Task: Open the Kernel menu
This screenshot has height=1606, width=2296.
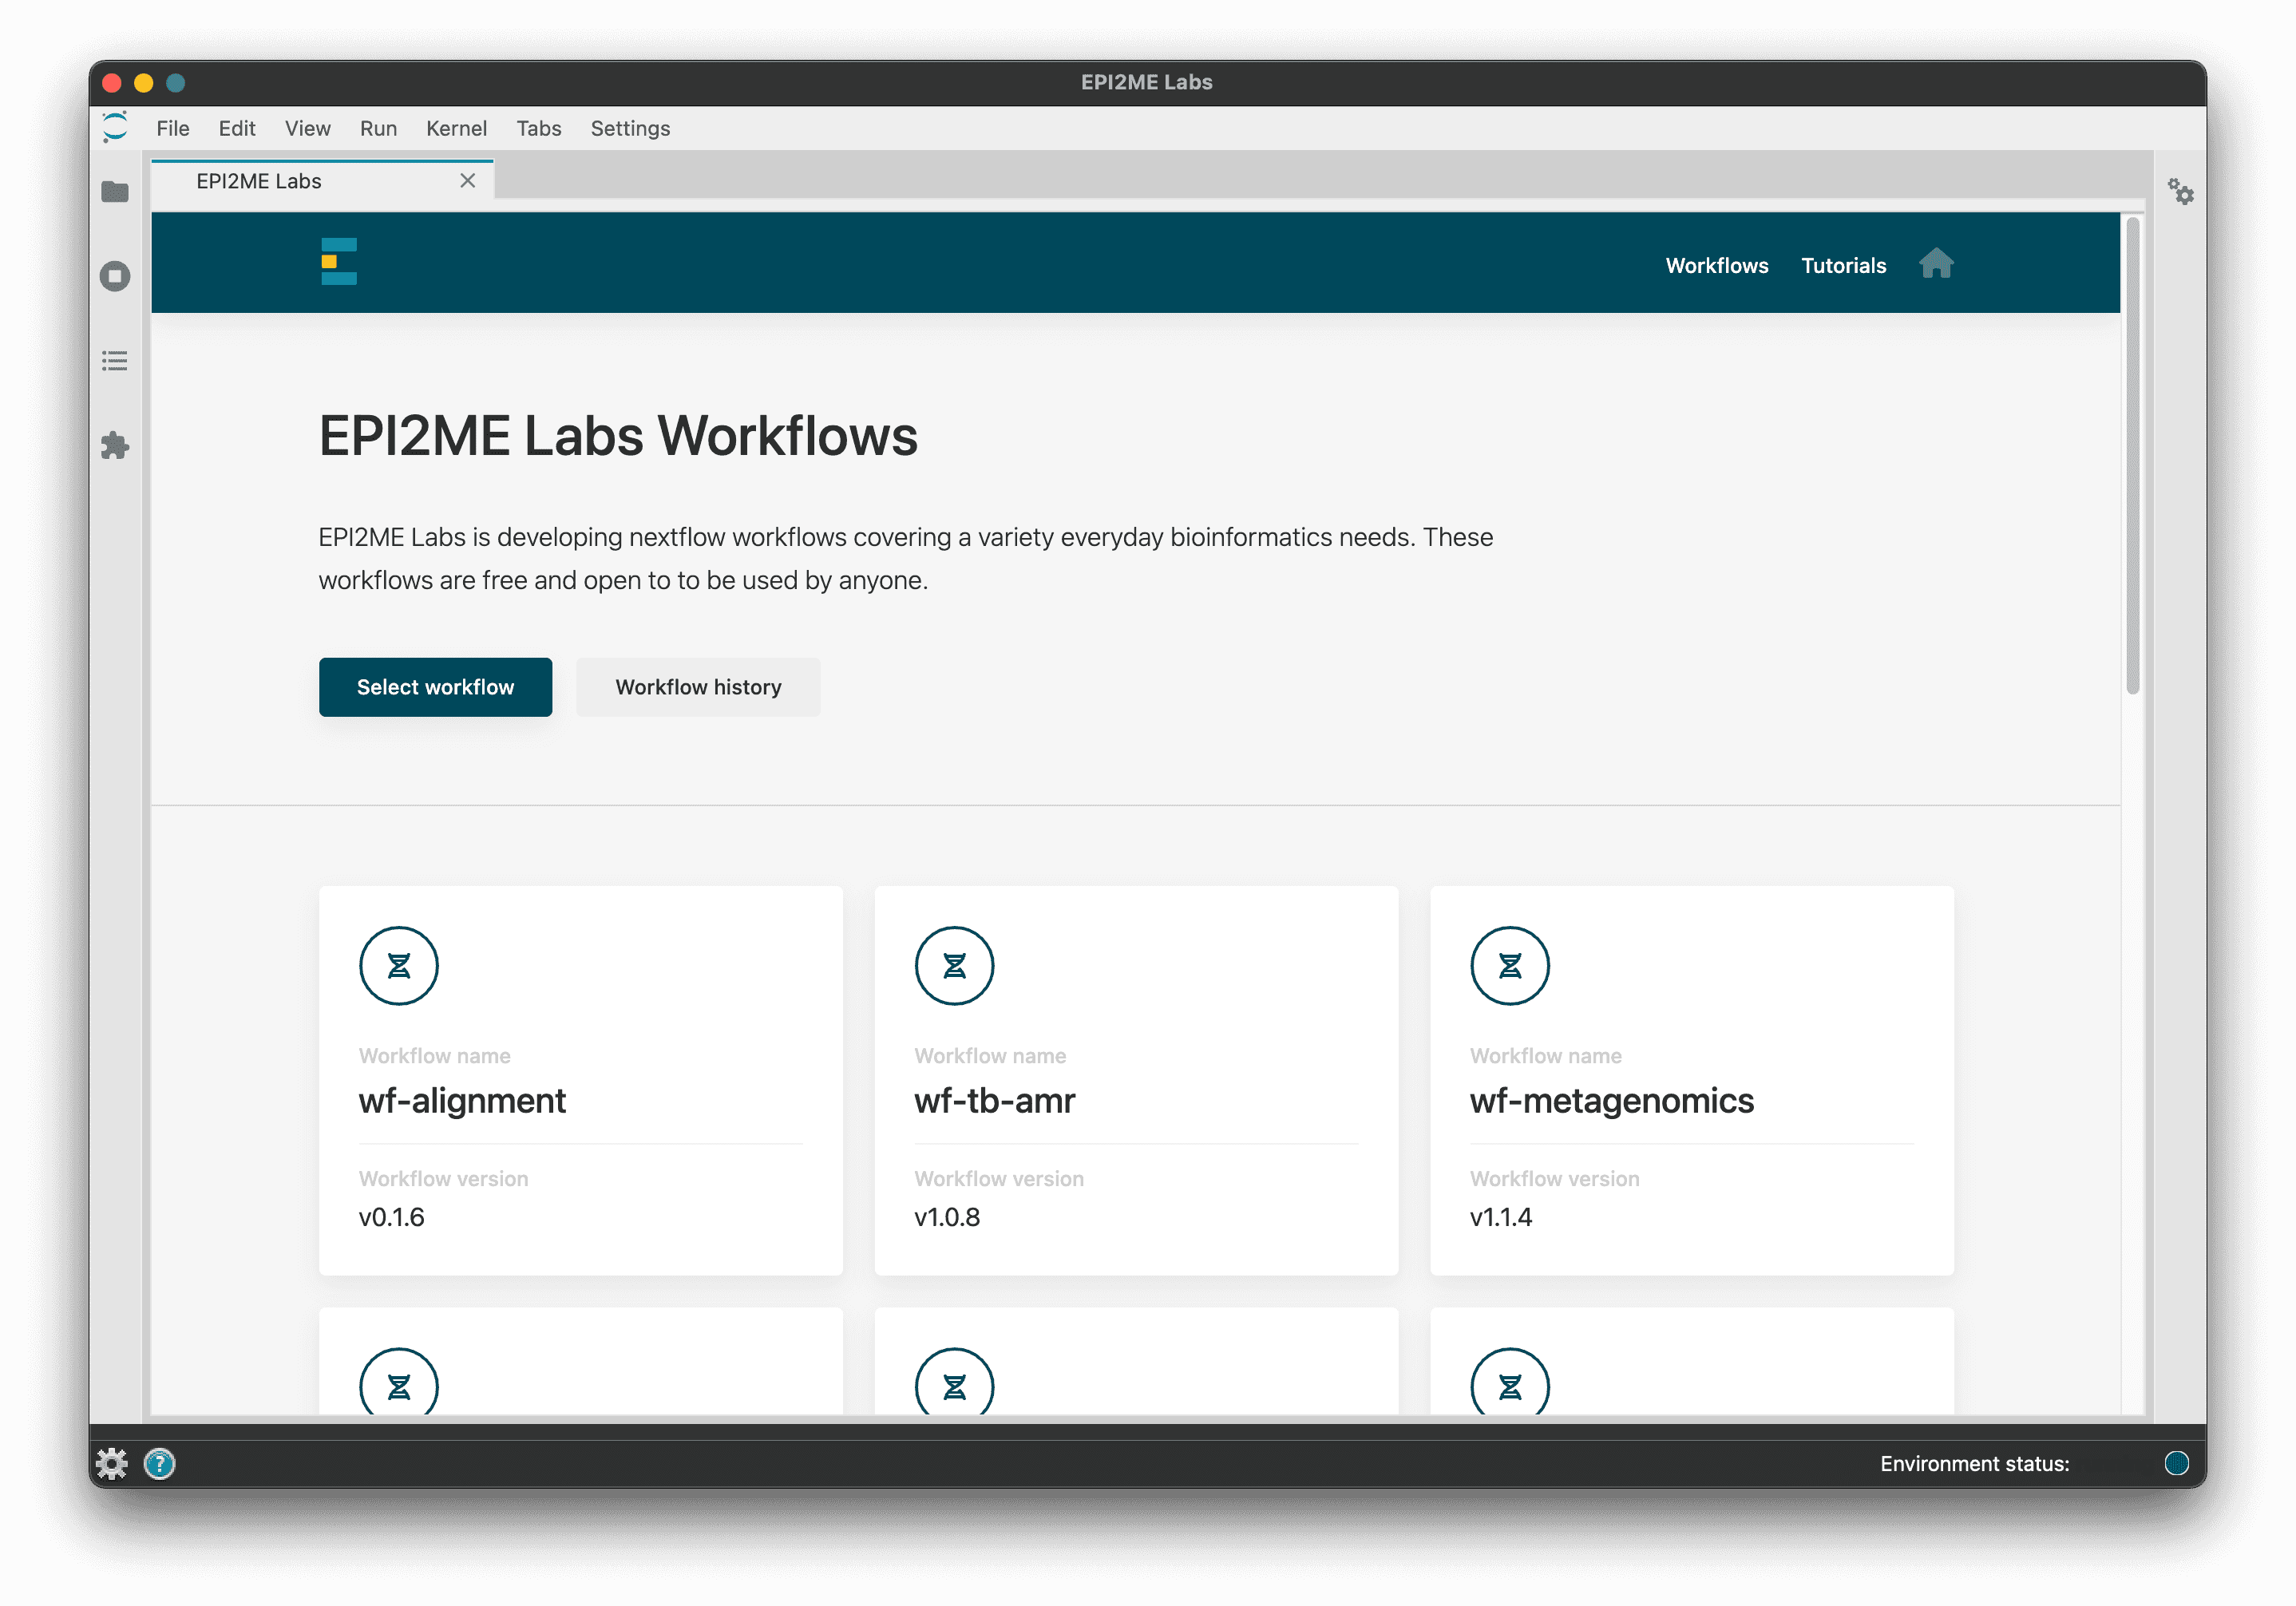Action: pos(456,128)
